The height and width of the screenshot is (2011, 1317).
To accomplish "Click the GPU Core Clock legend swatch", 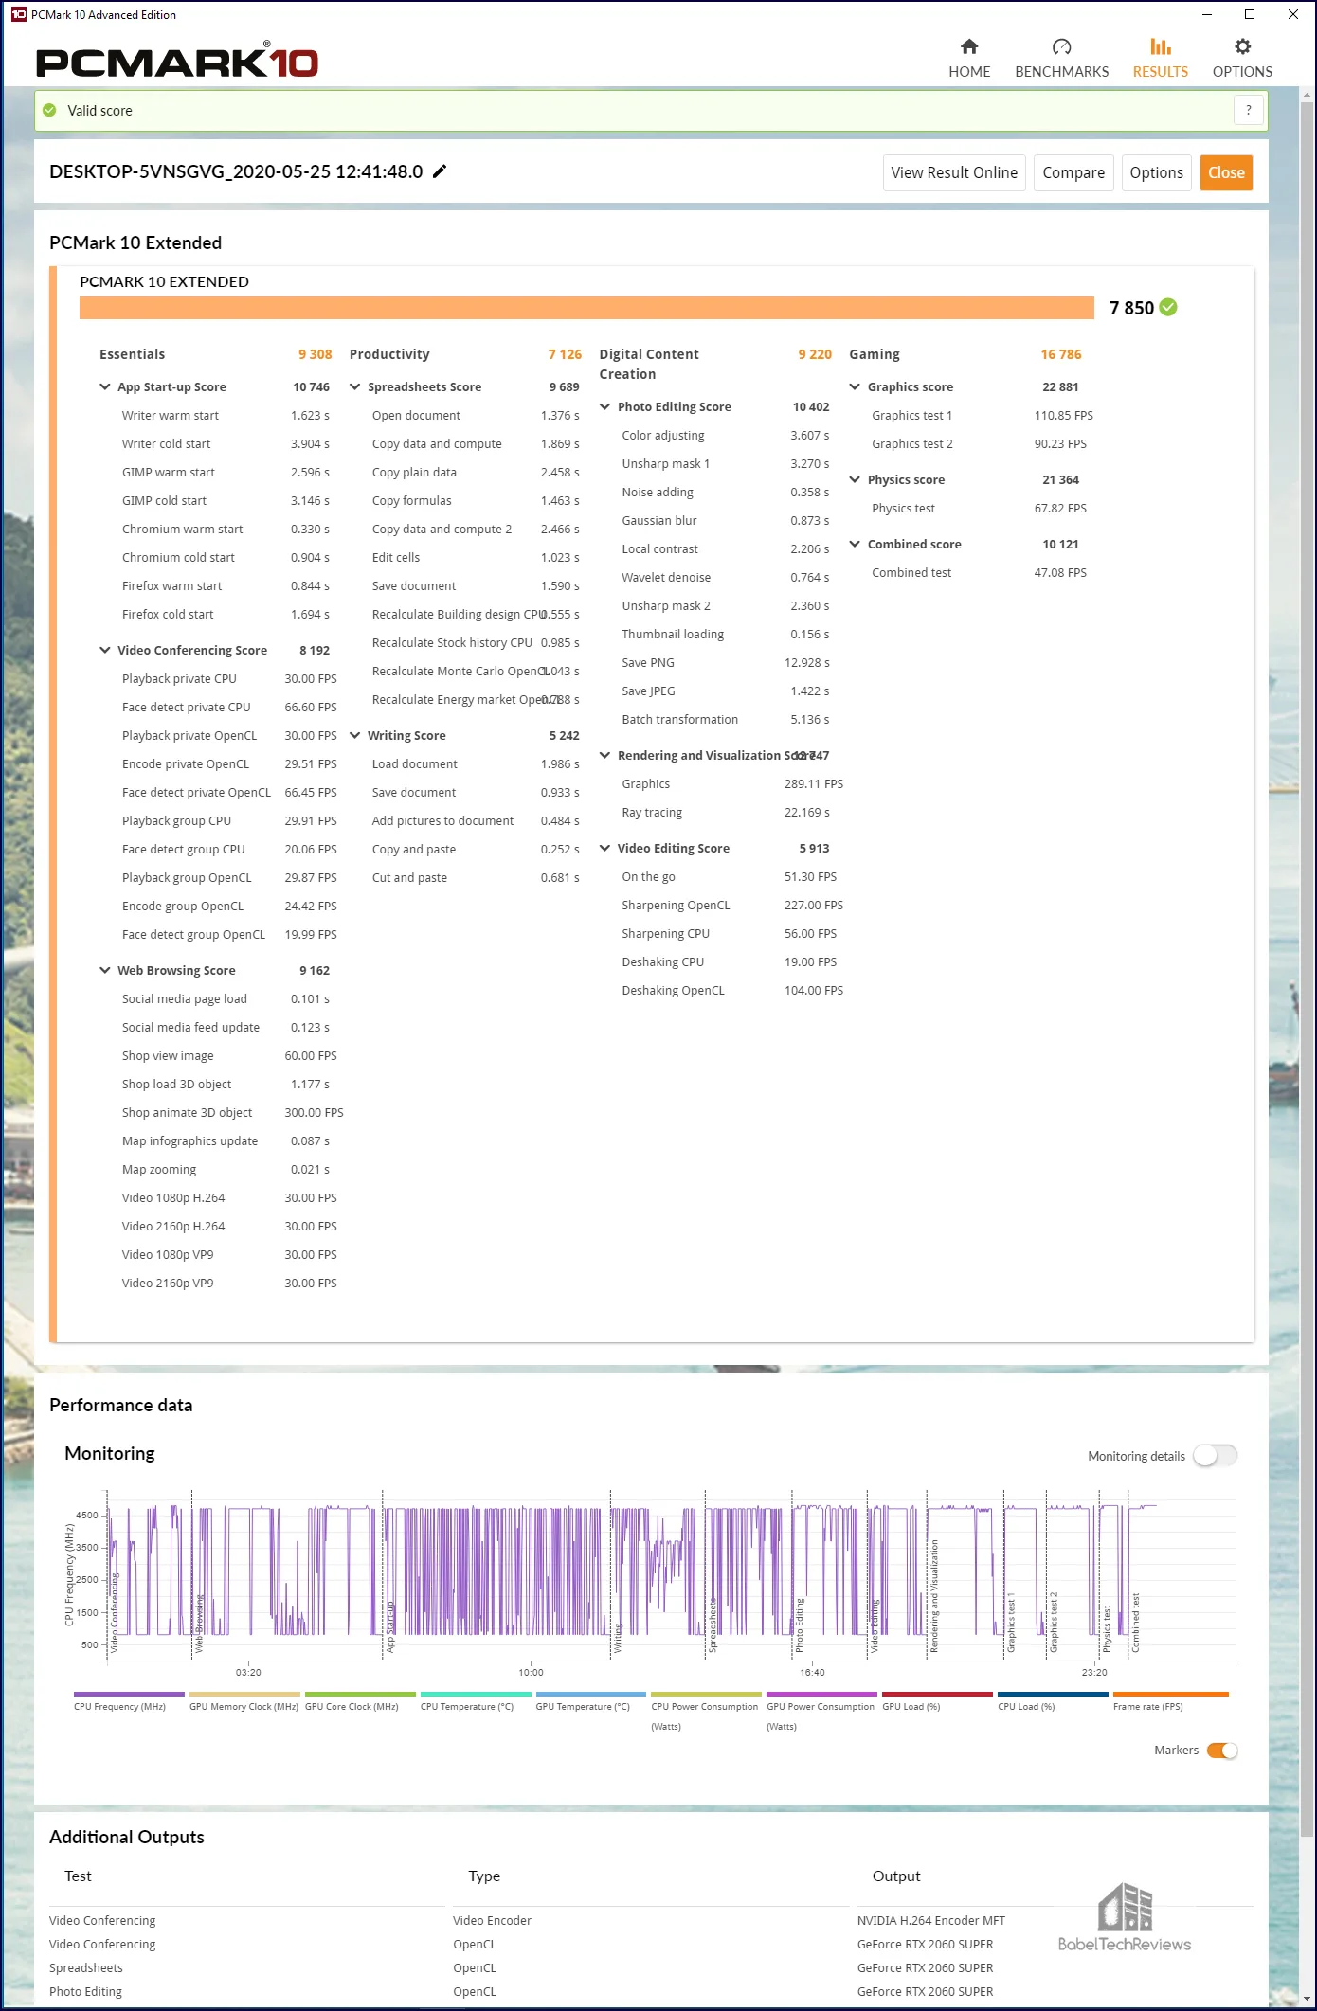I will tap(360, 1694).
